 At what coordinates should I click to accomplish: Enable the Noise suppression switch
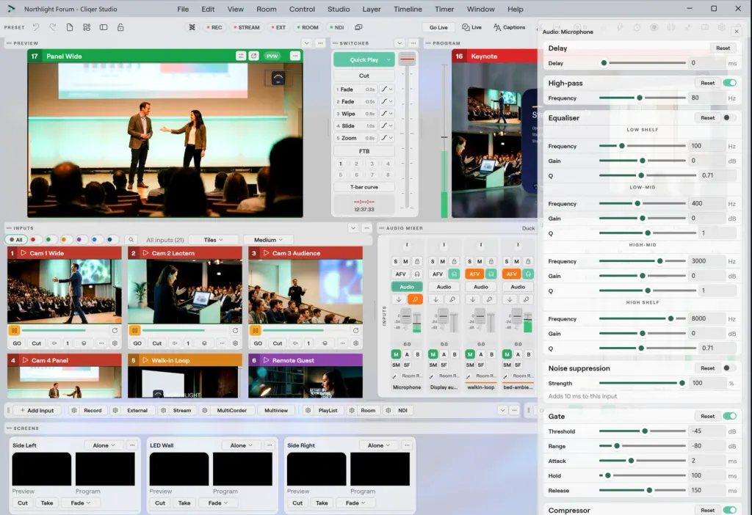tap(729, 368)
